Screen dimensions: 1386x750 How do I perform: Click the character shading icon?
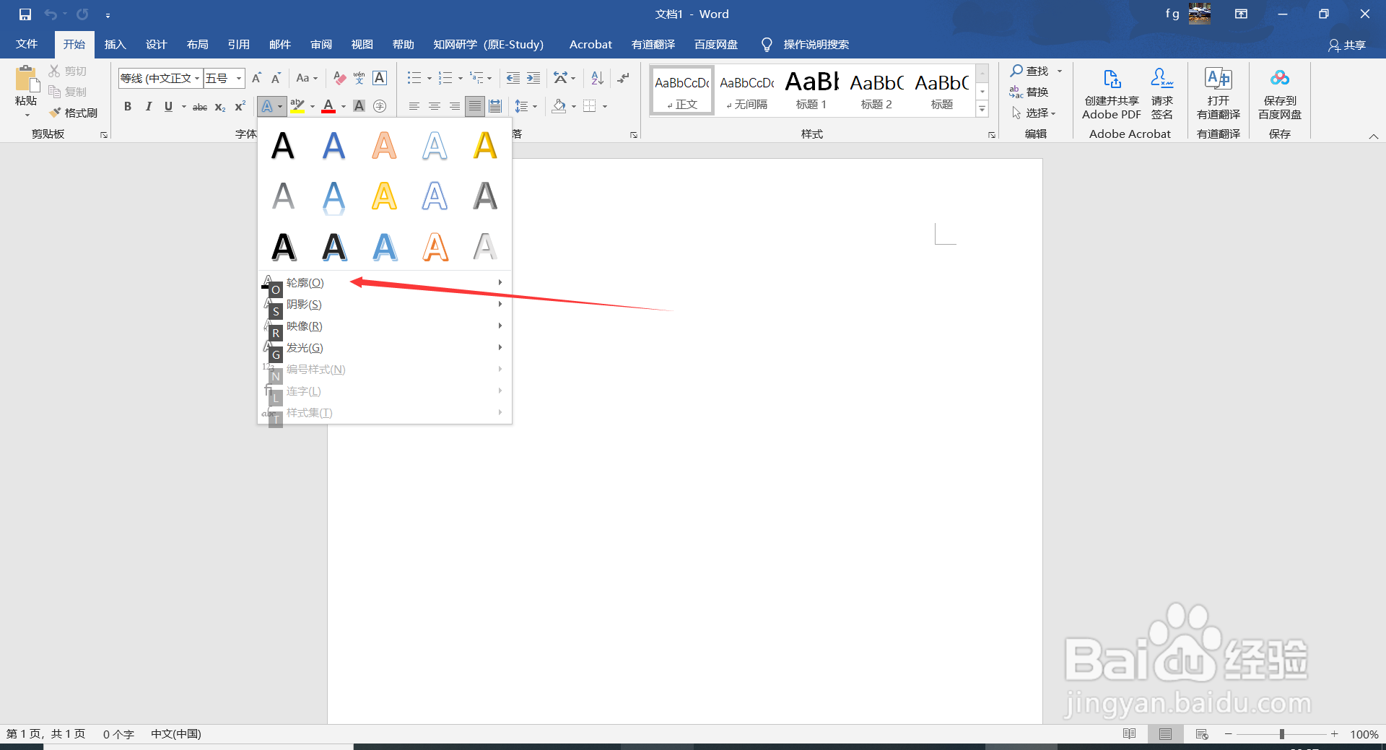[359, 106]
